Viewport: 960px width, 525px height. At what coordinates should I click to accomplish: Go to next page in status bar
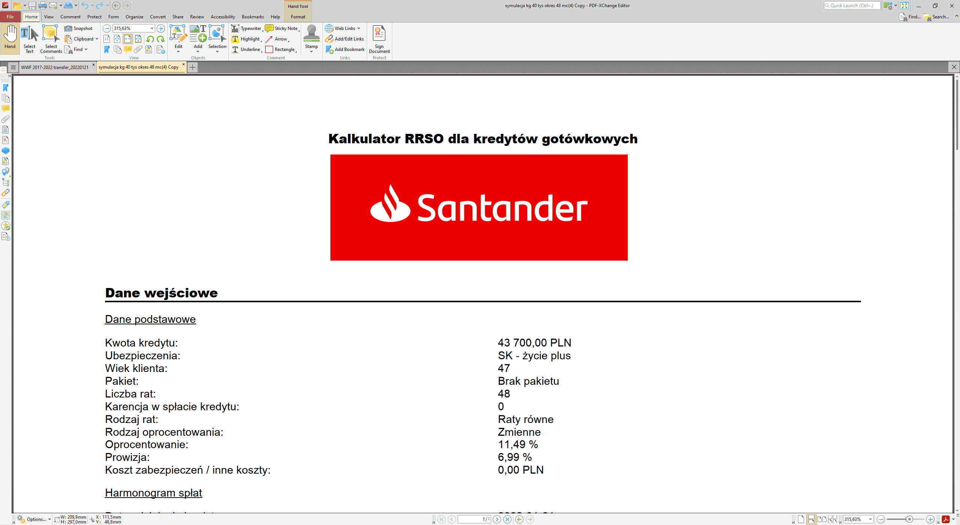pyautogui.click(x=497, y=519)
